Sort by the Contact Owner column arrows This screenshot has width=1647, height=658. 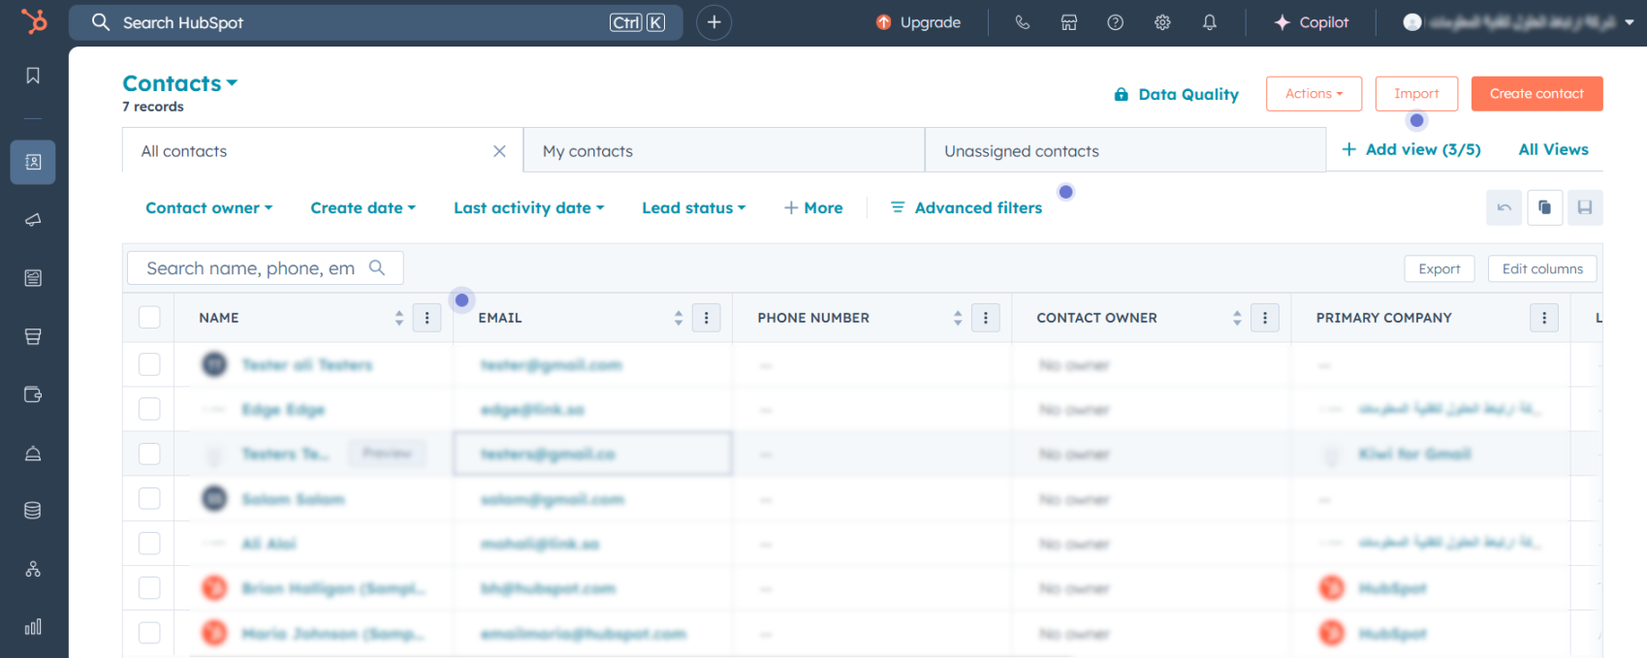1236,318
